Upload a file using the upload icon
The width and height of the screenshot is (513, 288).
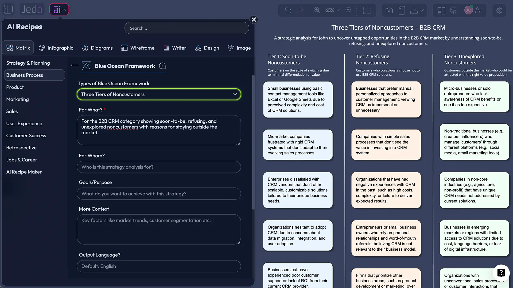coord(402,10)
